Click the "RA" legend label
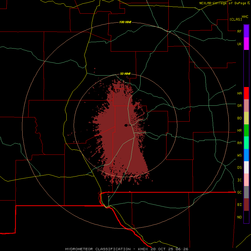Viewport: 251px width, 251px height. [239, 143]
